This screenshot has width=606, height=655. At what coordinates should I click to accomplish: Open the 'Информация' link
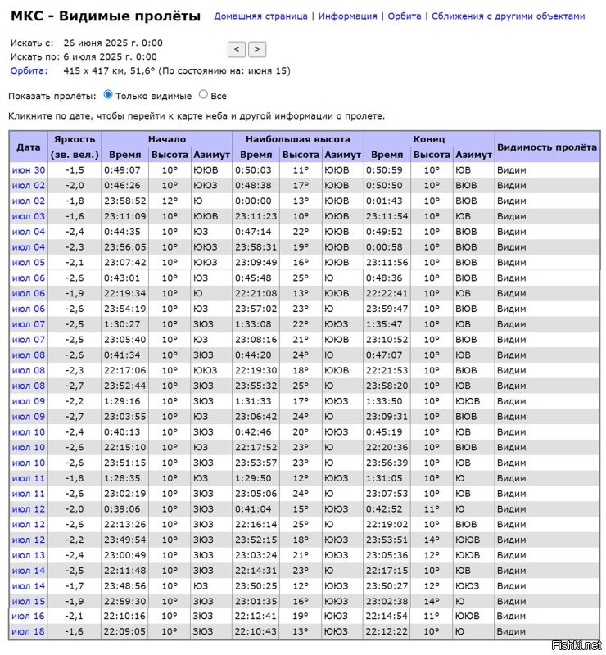(x=348, y=16)
